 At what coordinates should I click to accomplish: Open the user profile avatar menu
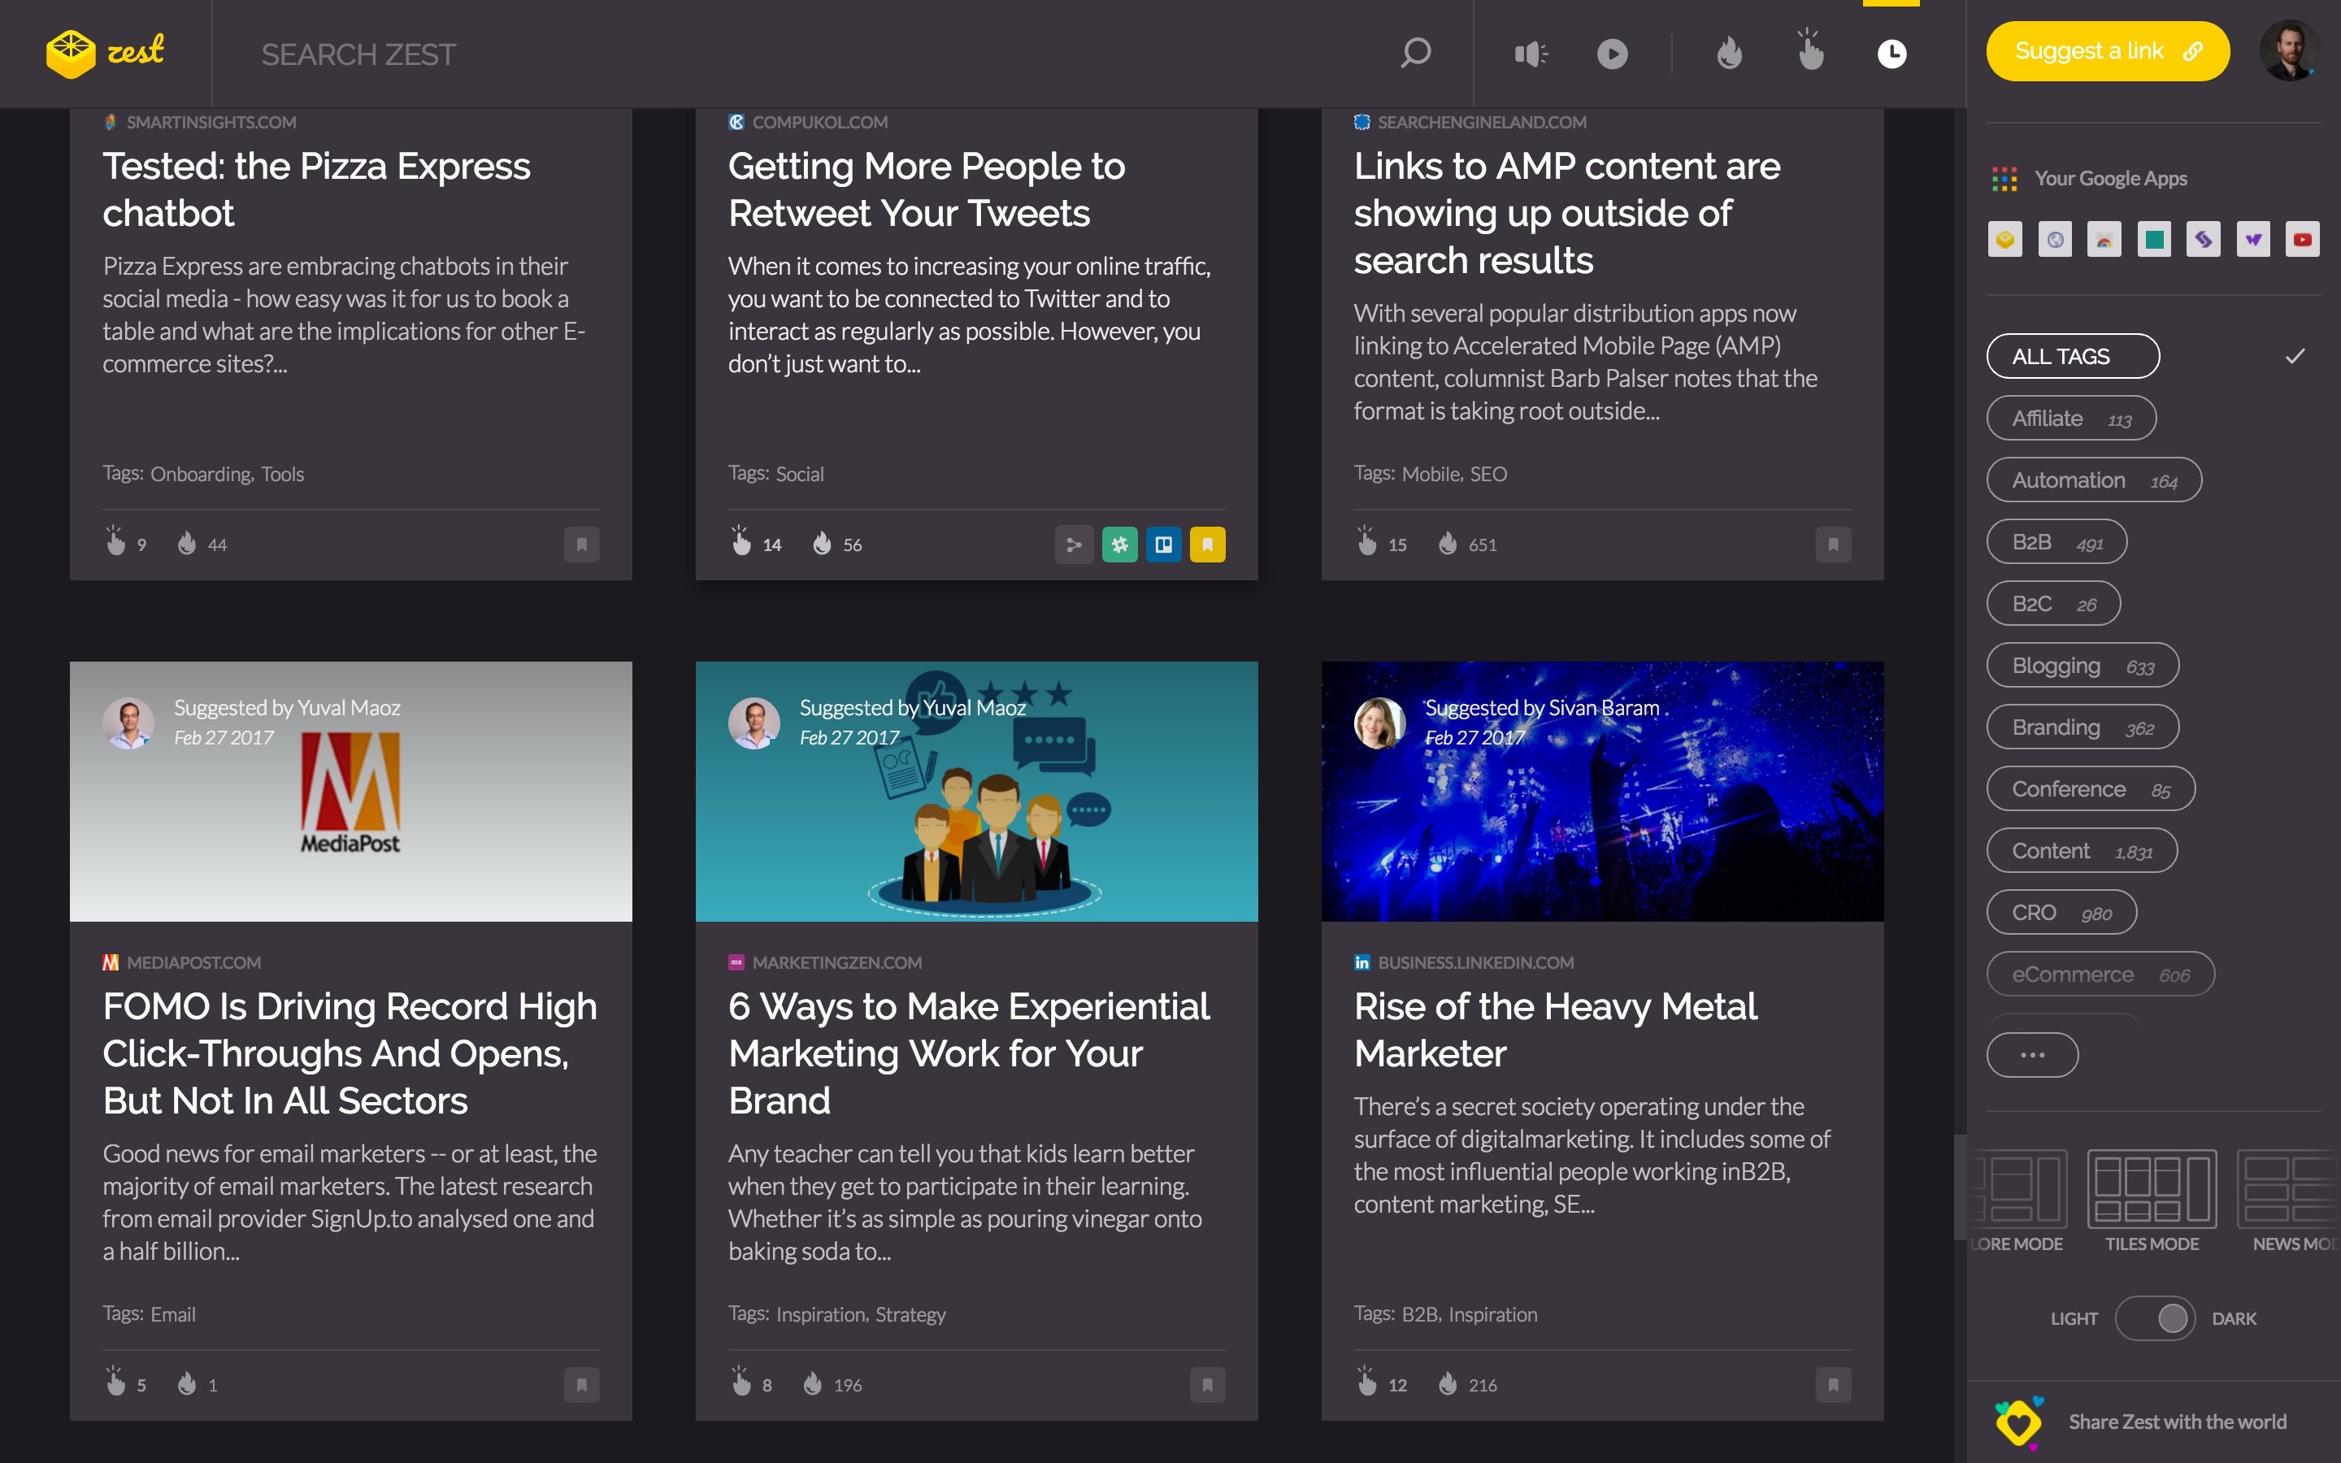pos(2289,51)
